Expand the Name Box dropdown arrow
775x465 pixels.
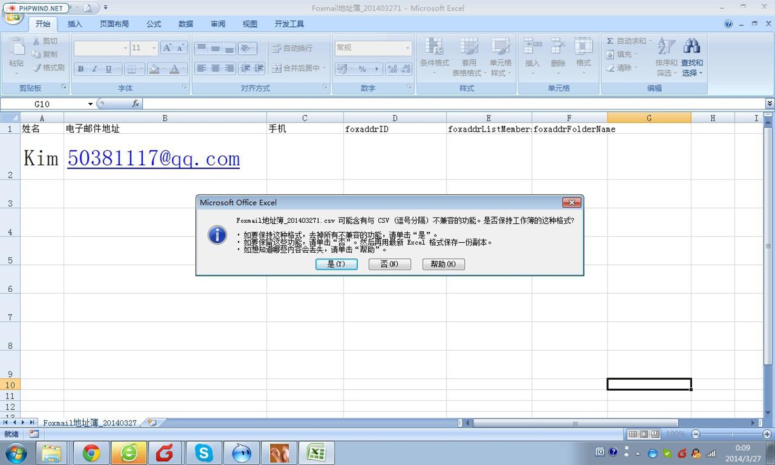[x=90, y=104]
